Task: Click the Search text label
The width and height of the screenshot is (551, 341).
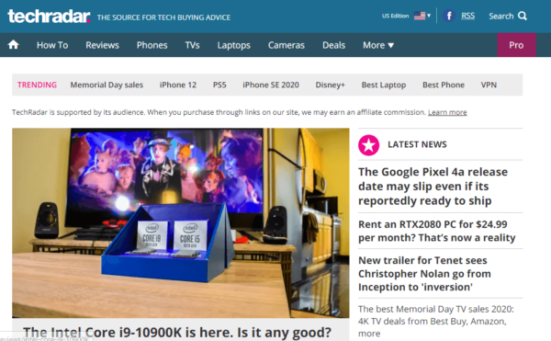Action: pos(501,17)
